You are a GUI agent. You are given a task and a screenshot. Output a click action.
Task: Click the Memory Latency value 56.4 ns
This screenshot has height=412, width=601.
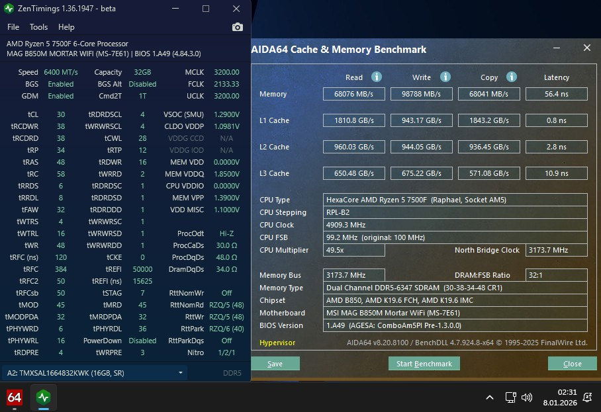557,94
